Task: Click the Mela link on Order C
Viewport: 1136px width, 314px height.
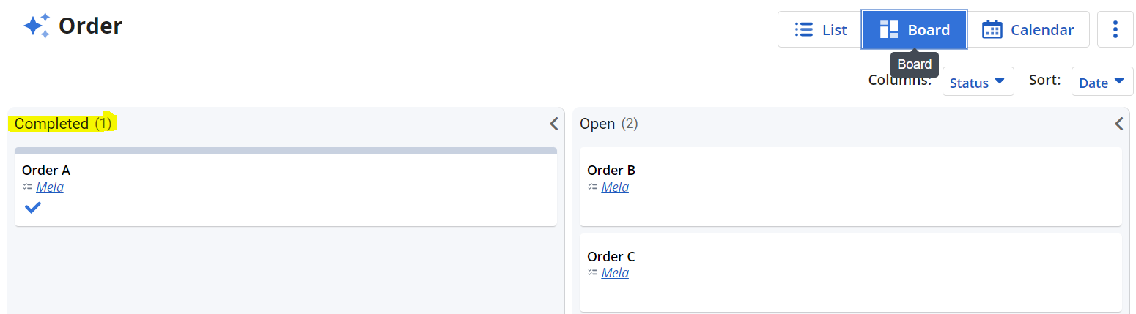Action: (615, 274)
